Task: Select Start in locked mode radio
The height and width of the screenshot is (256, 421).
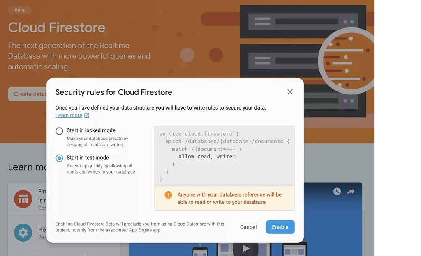Action: coord(59,131)
